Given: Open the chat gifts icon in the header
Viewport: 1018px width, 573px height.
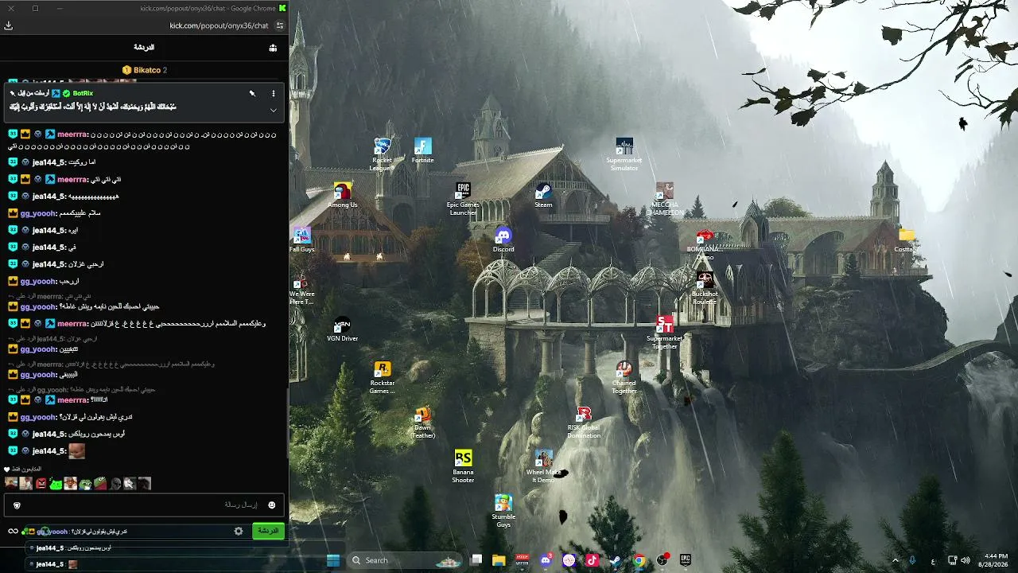Looking at the screenshot, I should (x=273, y=48).
